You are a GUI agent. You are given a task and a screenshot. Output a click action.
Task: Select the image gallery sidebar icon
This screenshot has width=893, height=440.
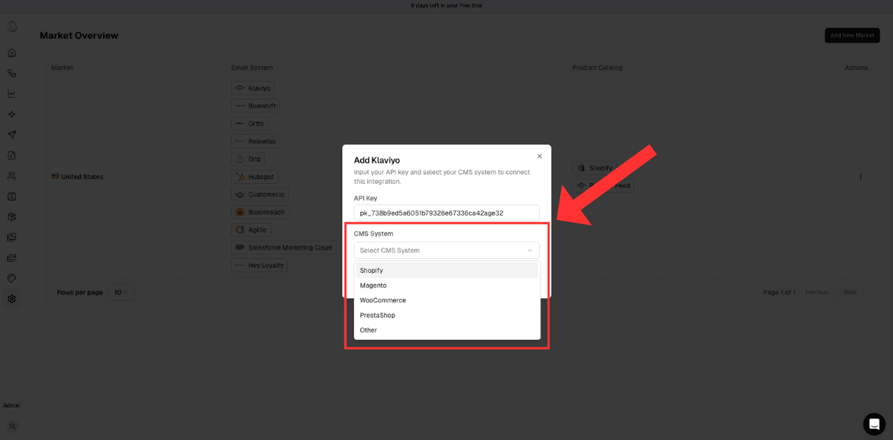pyautogui.click(x=12, y=238)
